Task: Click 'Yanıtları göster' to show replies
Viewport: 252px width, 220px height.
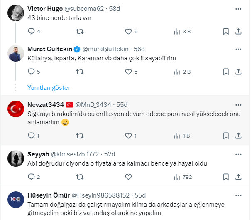Action: (x=49, y=88)
